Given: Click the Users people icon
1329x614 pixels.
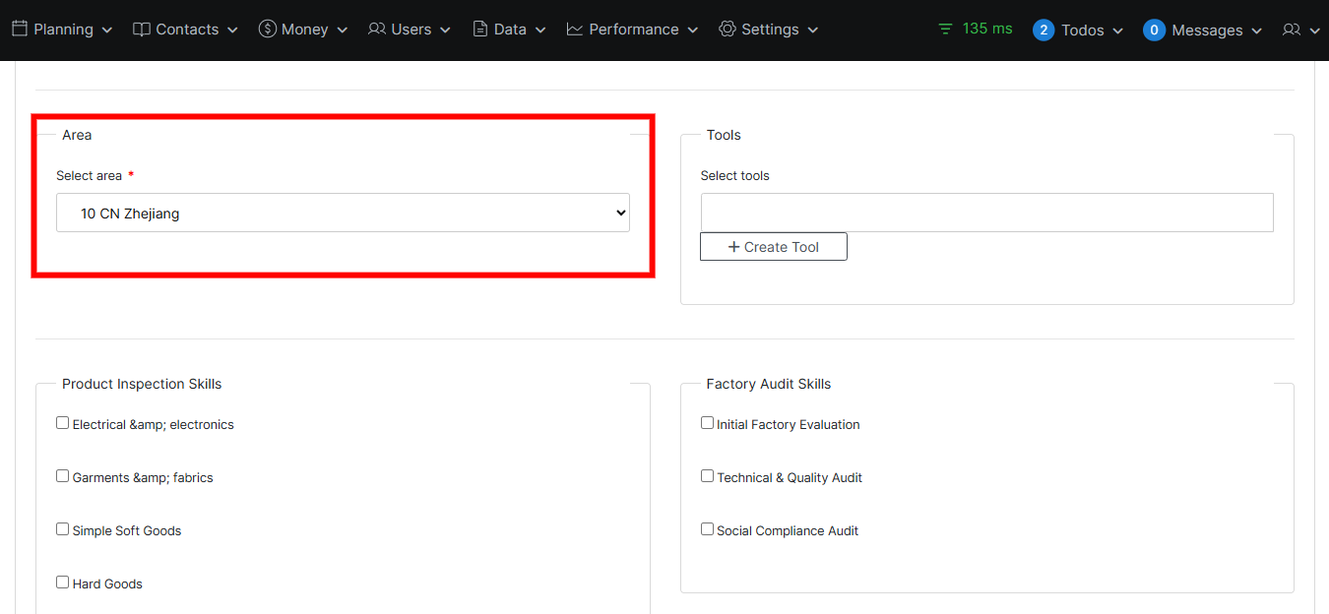Looking at the screenshot, I should click(x=377, y=30).
